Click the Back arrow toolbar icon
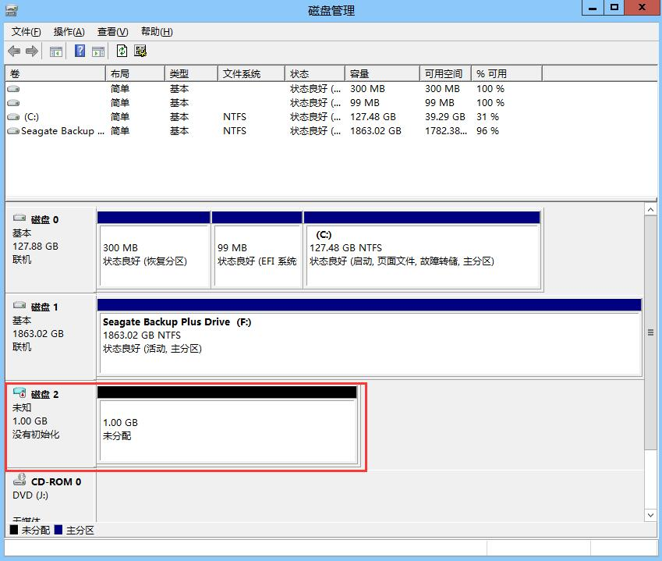 click(14, 51)
